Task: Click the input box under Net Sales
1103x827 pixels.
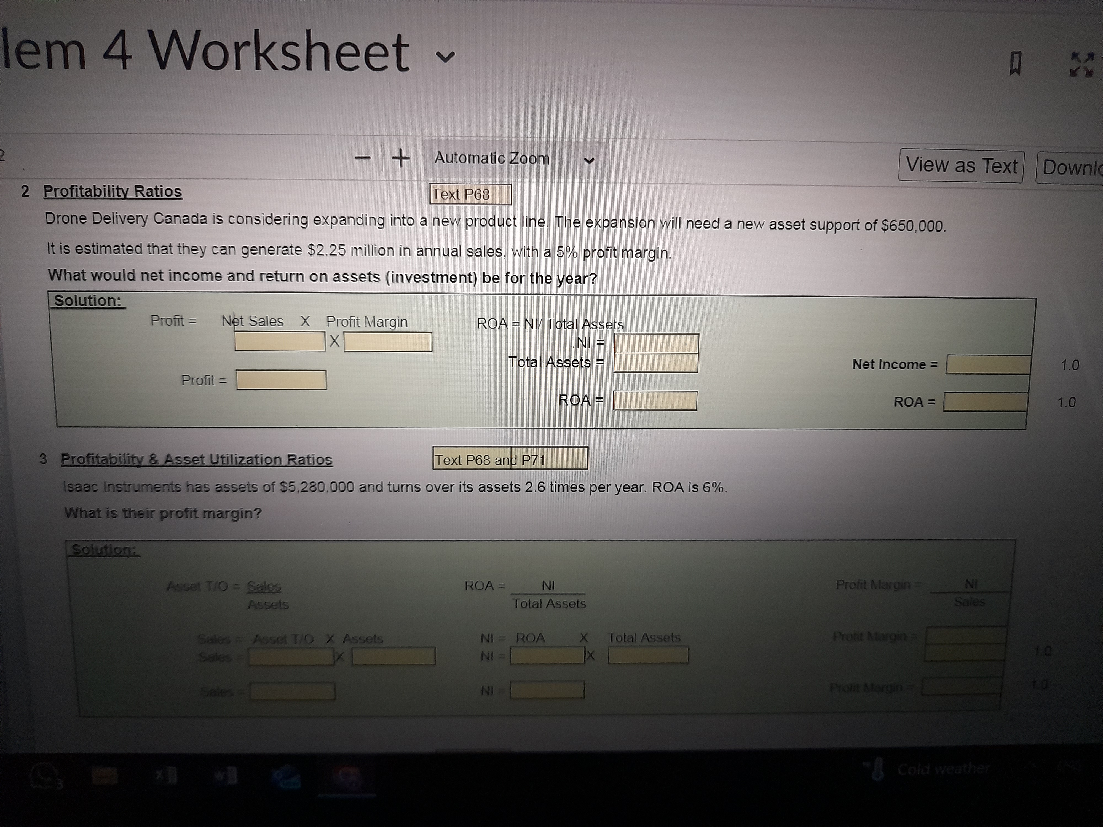Action: point(280,342)
